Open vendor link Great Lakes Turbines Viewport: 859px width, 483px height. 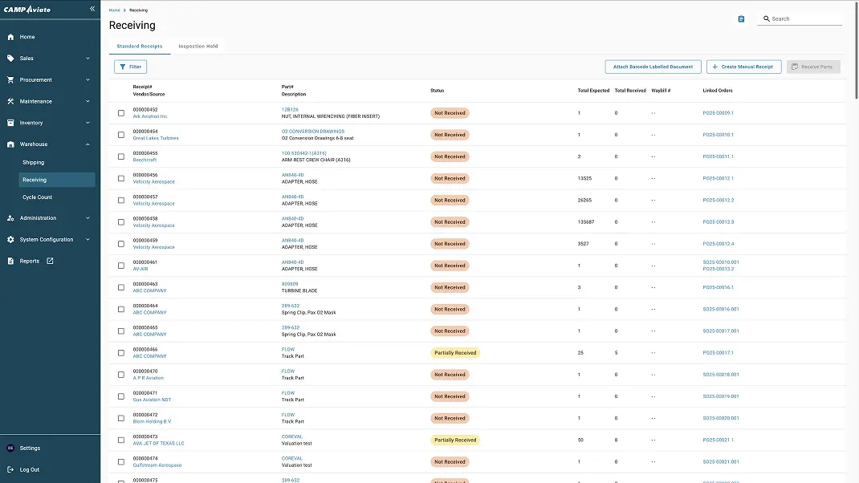pyautogui.click(x=156, y=138)
